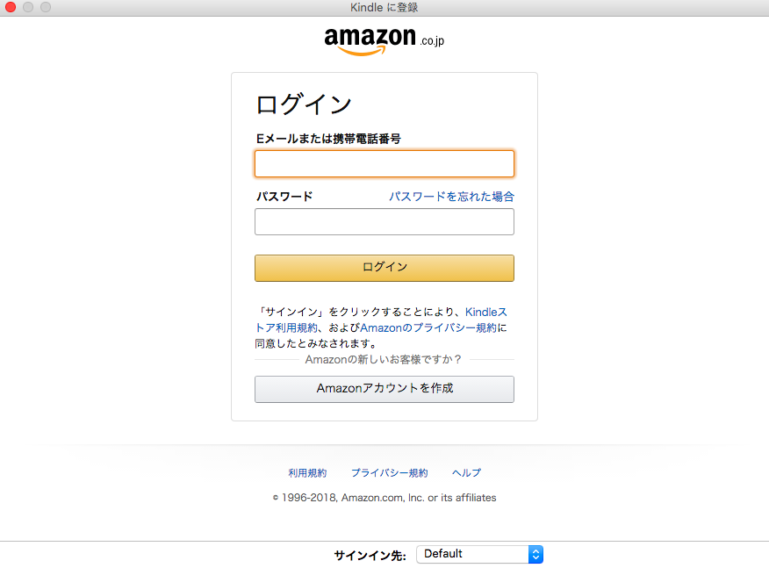The image size is (769, 568).
Task: Open the Amazonのプライバシー規約 link
Action: click(x=428, y=327)
